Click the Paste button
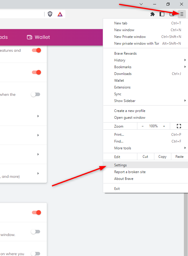The image size is (188, 256). pos(180,157)
